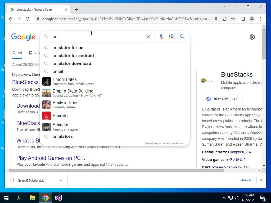Expand GrandMobile.apk download options chevron

coord(61,180)
